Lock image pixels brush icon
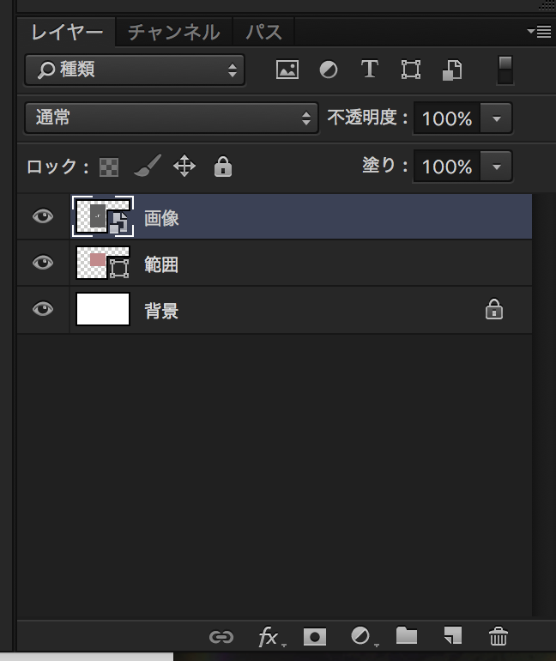The width and height of the screenshot is (556, 661). tap(148, 166)
